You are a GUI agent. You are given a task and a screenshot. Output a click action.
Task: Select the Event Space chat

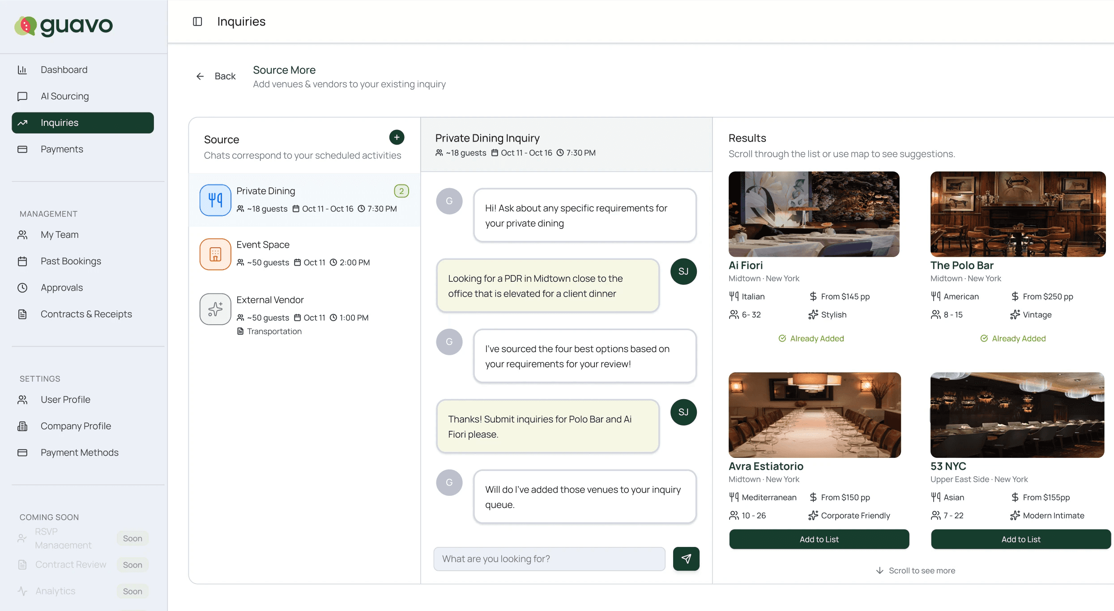pos(304,254)
